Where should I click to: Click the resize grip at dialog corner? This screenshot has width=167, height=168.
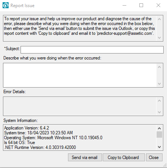165,165
